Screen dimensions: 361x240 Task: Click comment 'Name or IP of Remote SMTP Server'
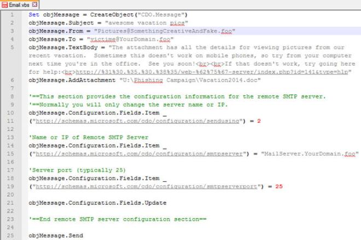click(x=89, y=138)
